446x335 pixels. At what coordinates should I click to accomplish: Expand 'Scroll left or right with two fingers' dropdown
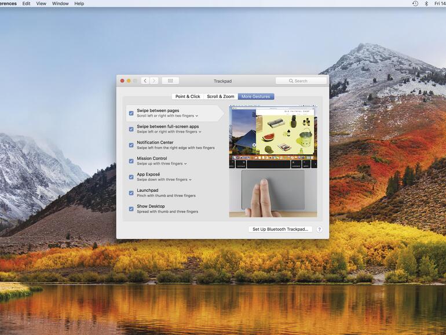click(x=167, y=116)
